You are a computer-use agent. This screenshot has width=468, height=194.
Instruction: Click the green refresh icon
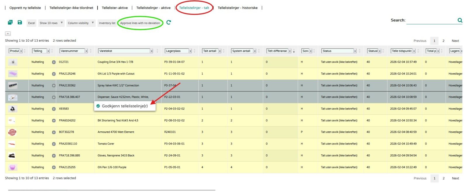[168, 22]
